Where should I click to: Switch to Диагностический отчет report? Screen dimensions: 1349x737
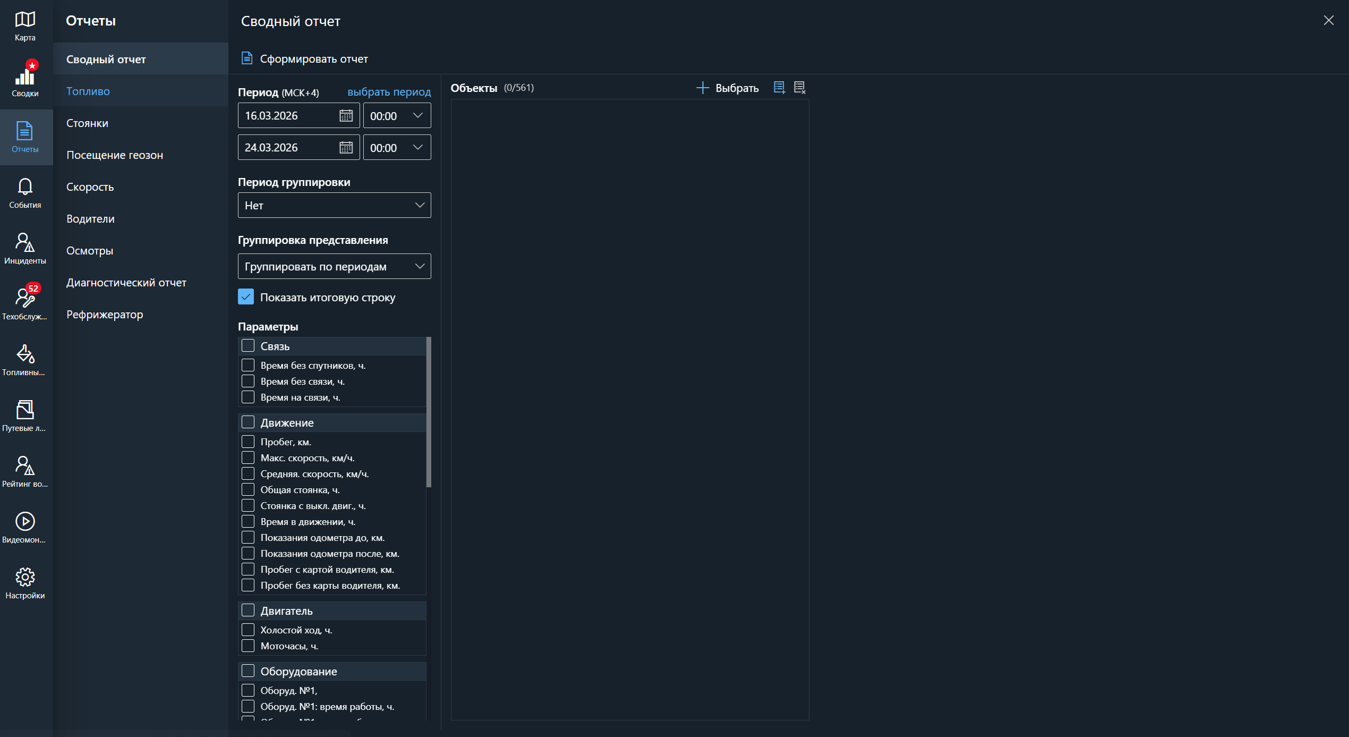(126, 283)
